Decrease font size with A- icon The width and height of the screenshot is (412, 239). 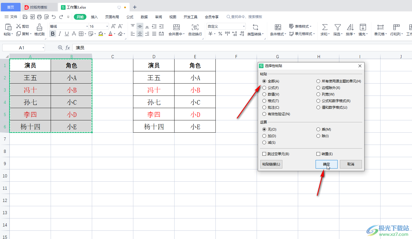coord(120,26)
